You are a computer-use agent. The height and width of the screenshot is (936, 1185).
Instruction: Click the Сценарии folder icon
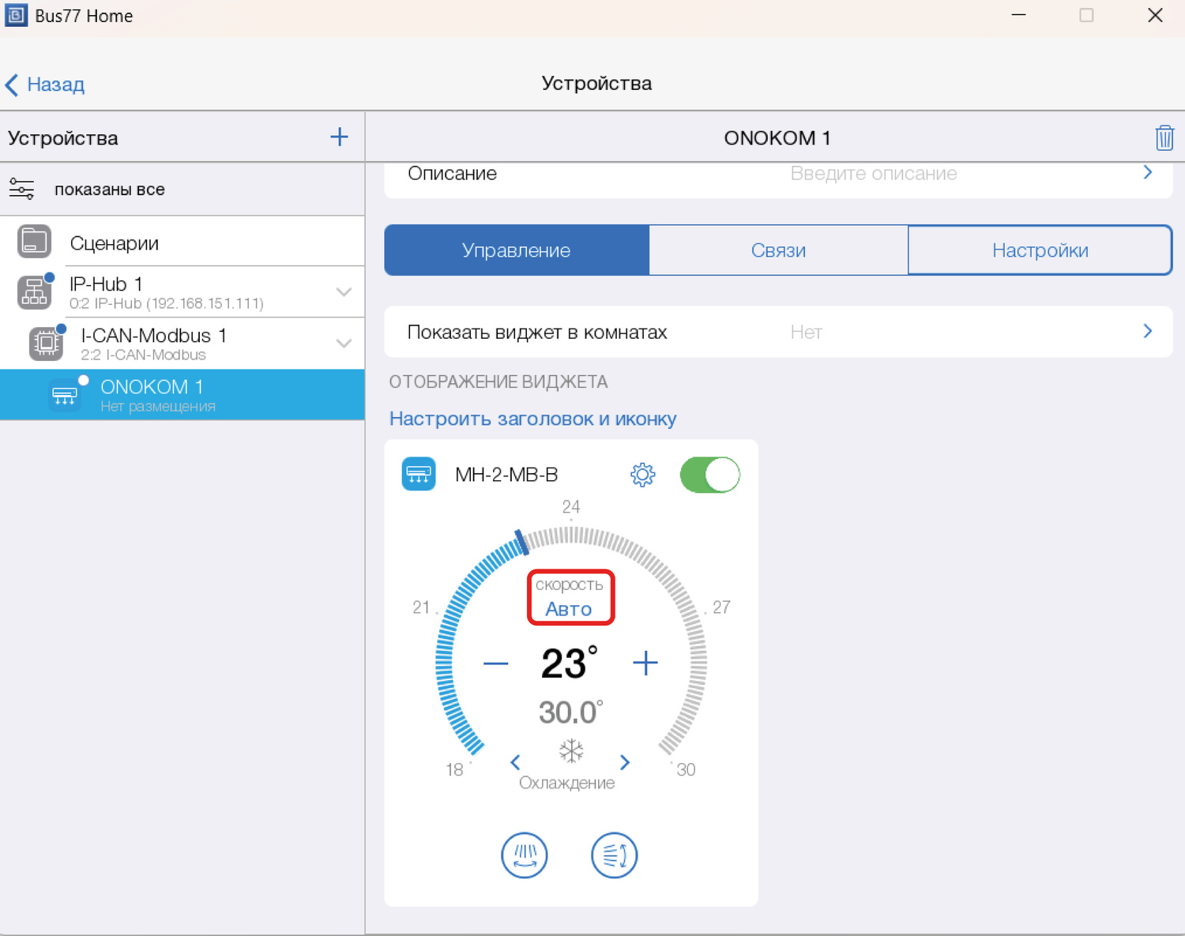pos(34,242)
